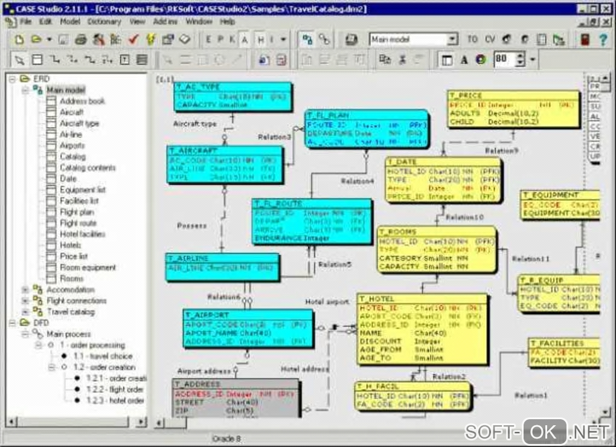Click the red checkmark verify icon
The width and height of the screenshot is (616, 447).
134,39
